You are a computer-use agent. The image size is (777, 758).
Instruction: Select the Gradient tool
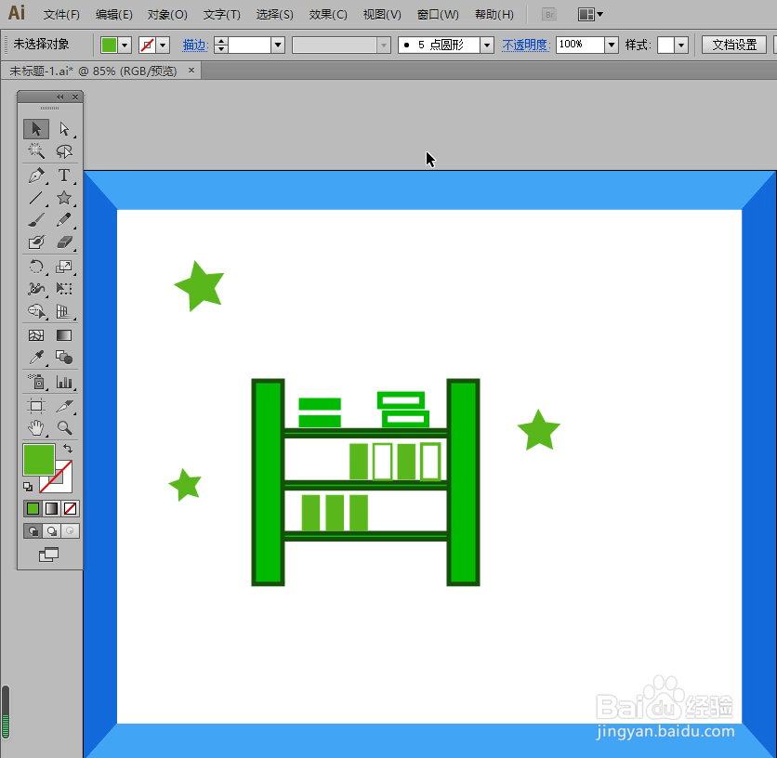(x=64, y=335)
